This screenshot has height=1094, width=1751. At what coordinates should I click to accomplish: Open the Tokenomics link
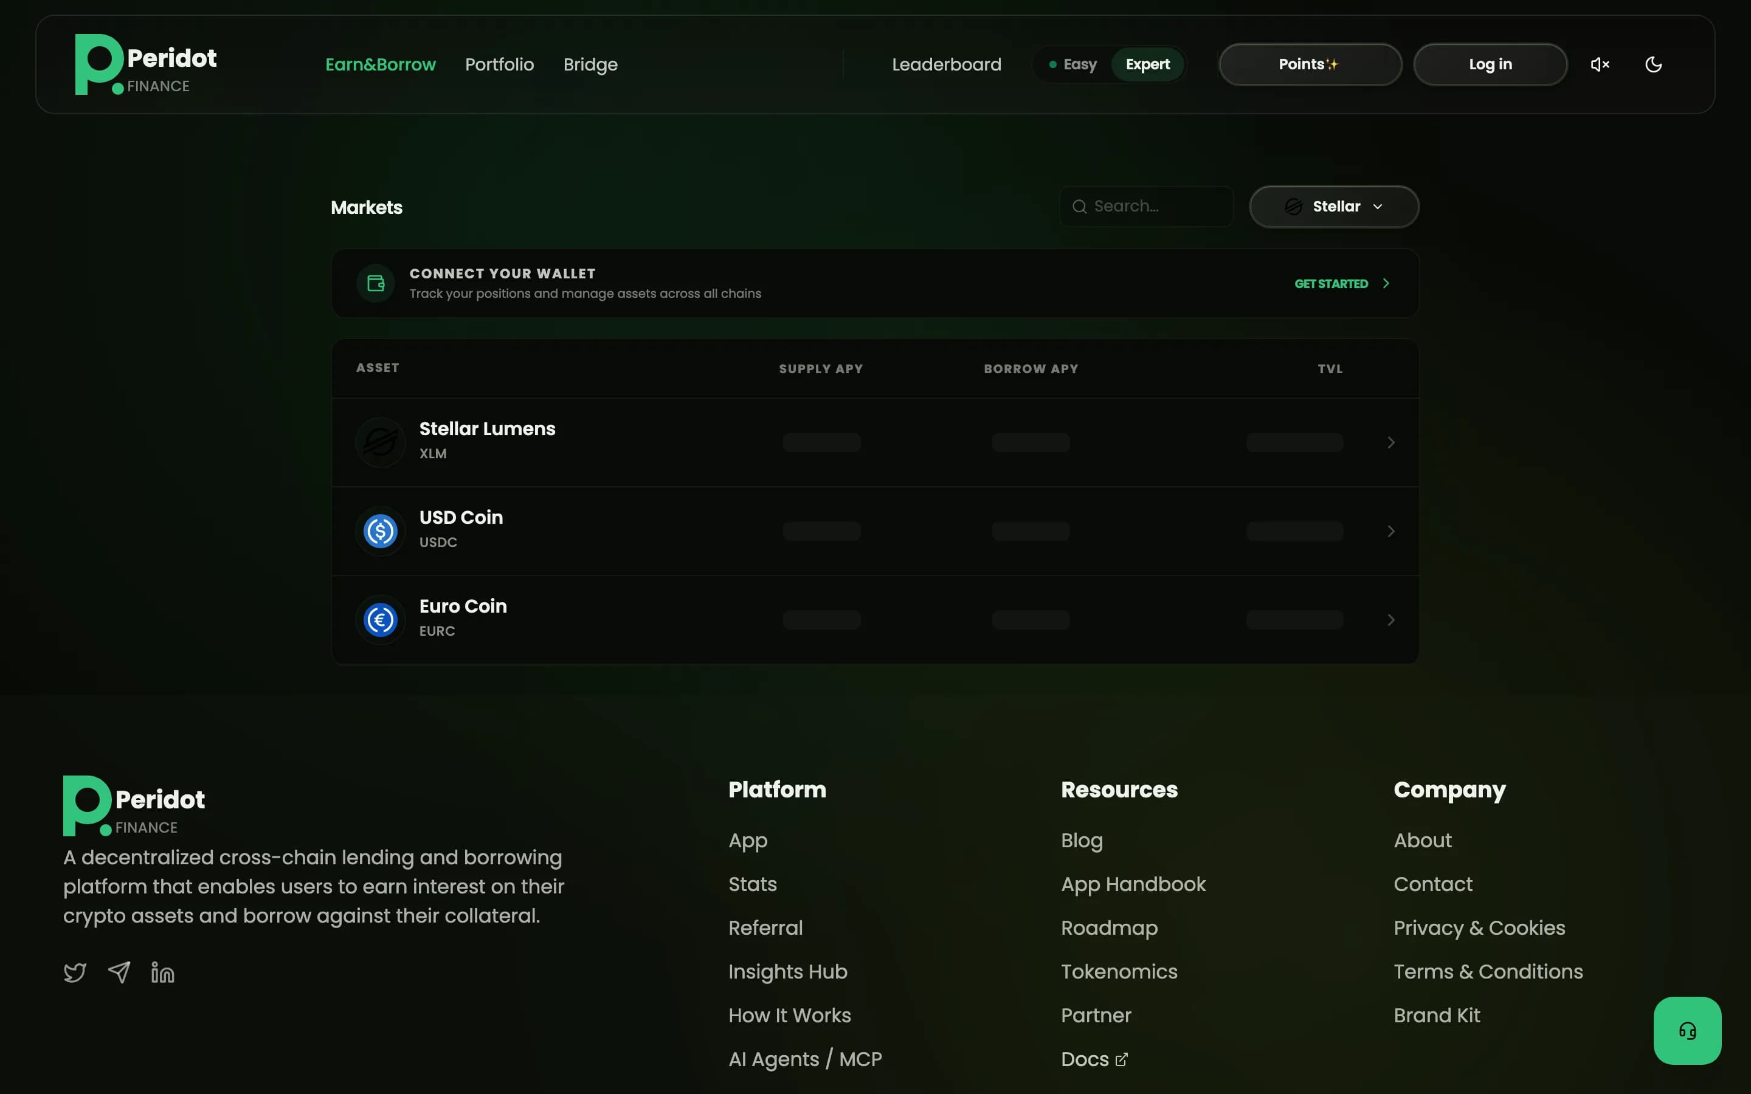(x=1119, y=972)
